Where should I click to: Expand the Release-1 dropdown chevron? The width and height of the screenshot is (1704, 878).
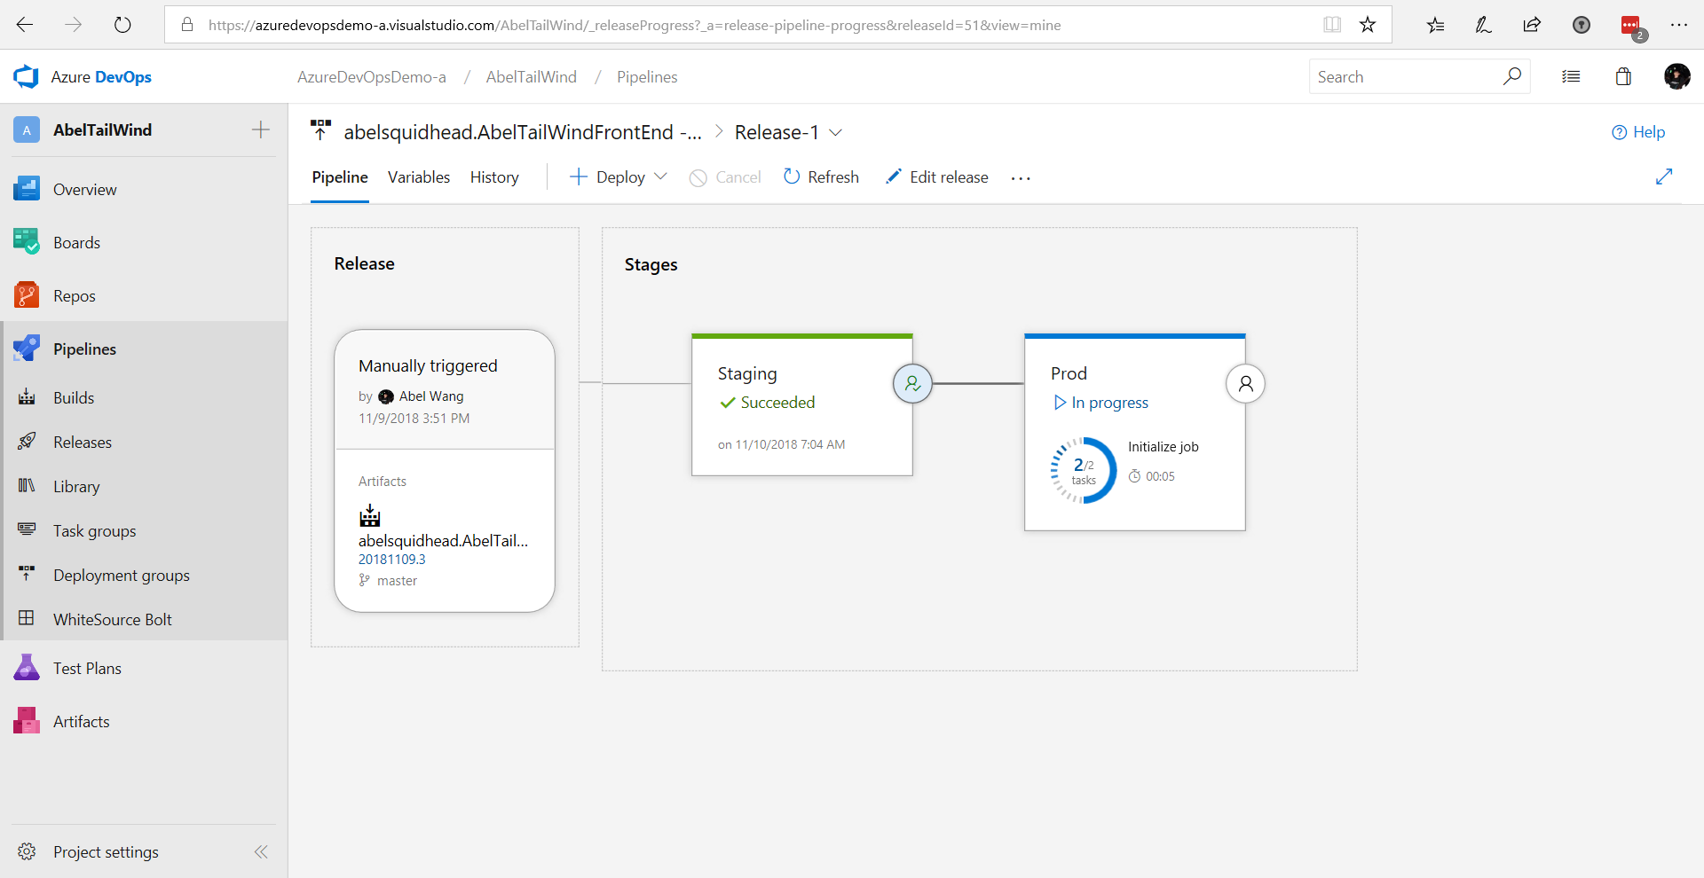point(835,133)
